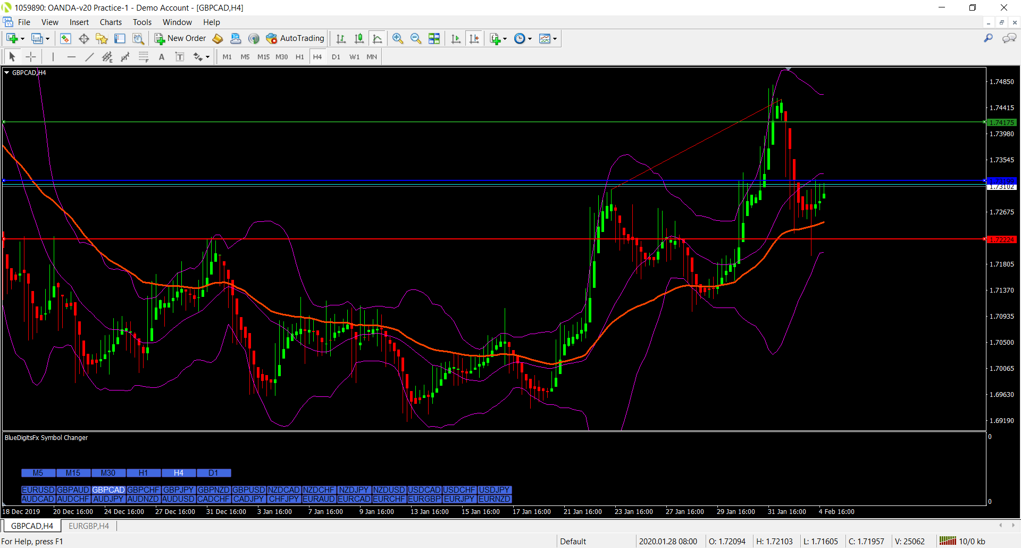The image size is (1021, 548).
Task: Expand the Profiles dropdown arrow
Action: [47, 38]
